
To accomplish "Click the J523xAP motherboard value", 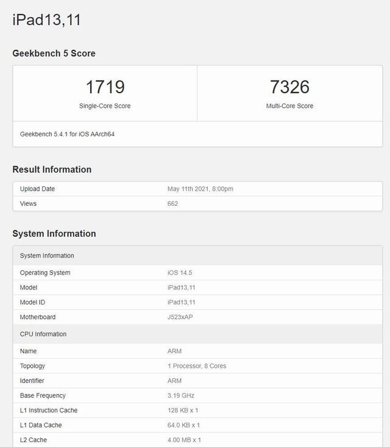I will click(x=180, y=317).
